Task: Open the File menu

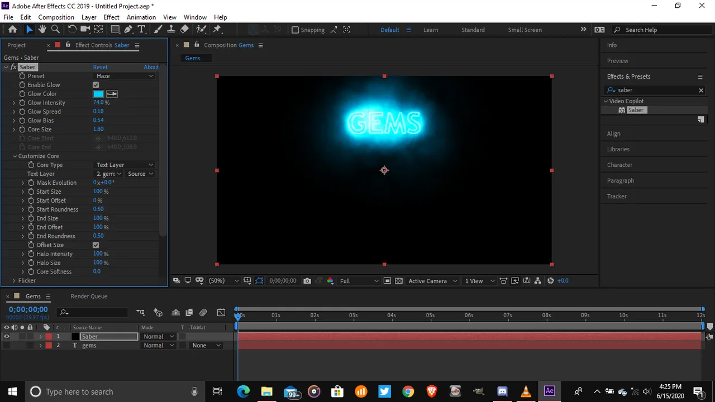Action: [x=8, y=17]
